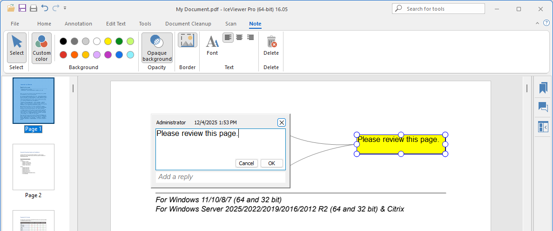
Task: Choose the dark green background swatch
Action: pos(119,41)
